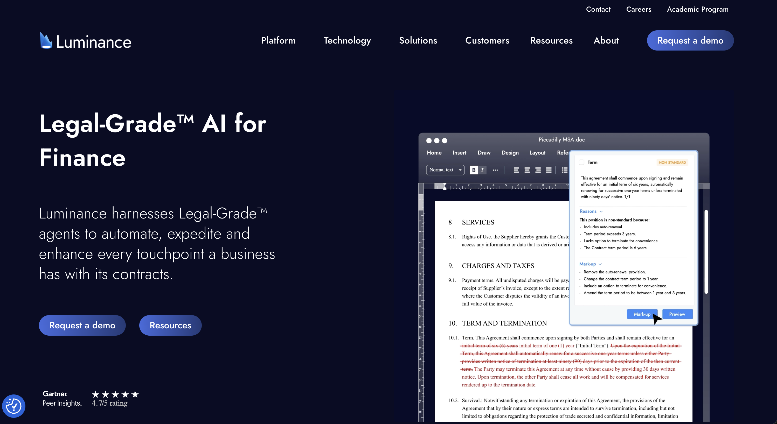Tick the Term checkbox
The image size is (777, 424).
point(581,162)
